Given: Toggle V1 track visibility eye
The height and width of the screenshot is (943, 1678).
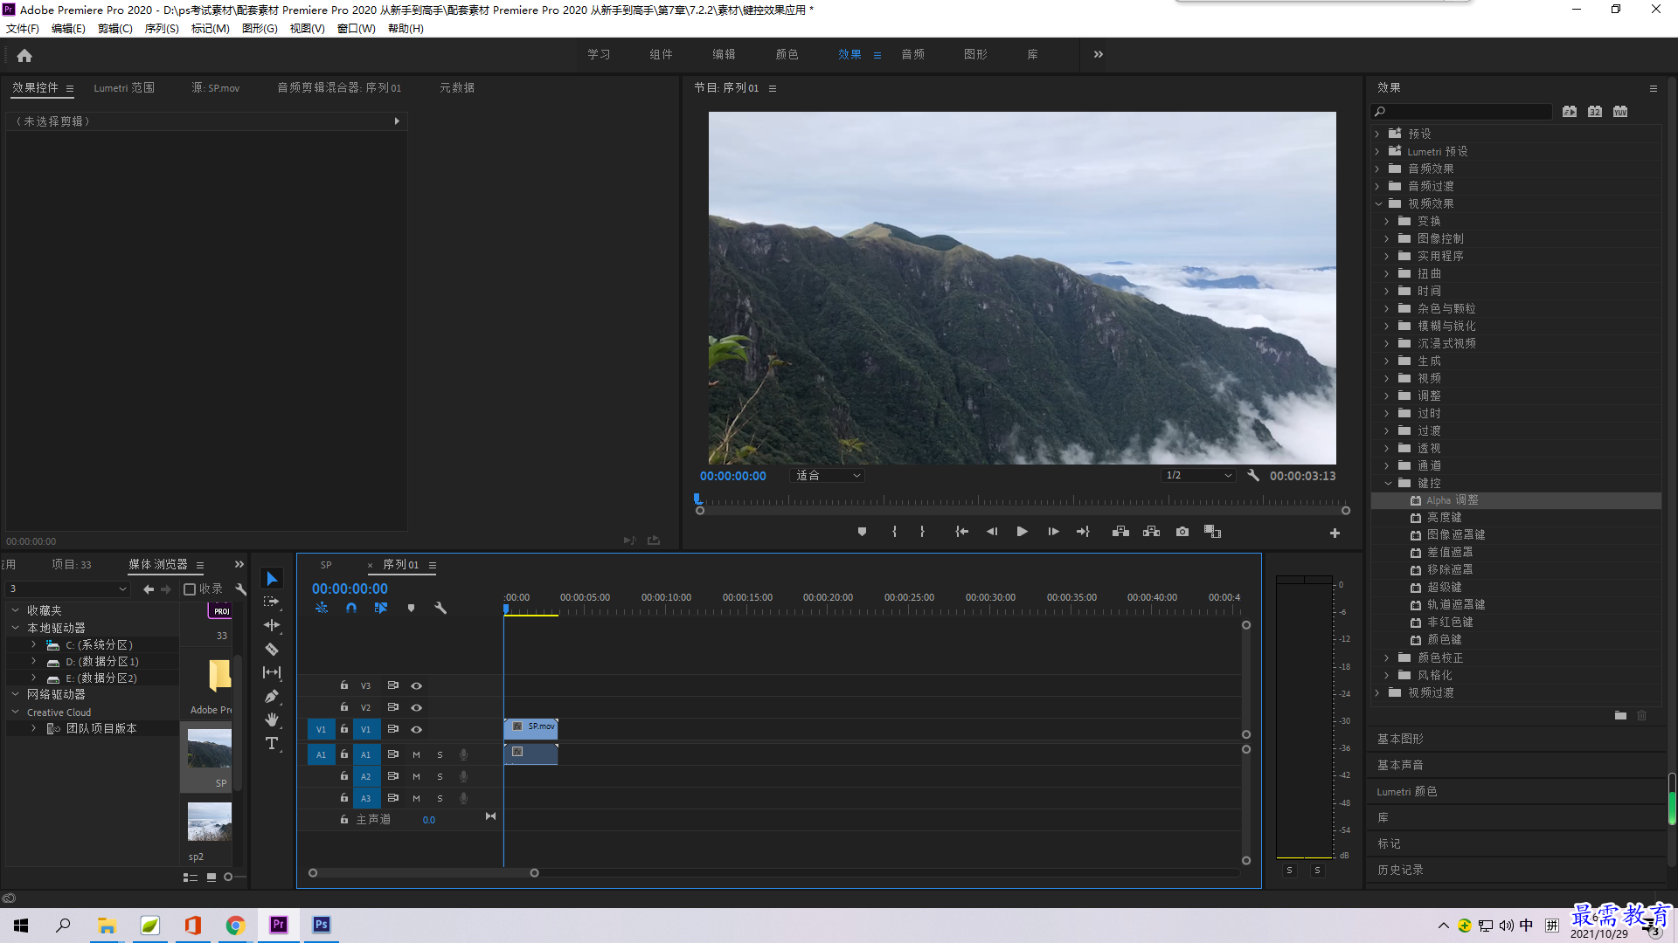Looking at the screenshot, I should coord(417,729).
